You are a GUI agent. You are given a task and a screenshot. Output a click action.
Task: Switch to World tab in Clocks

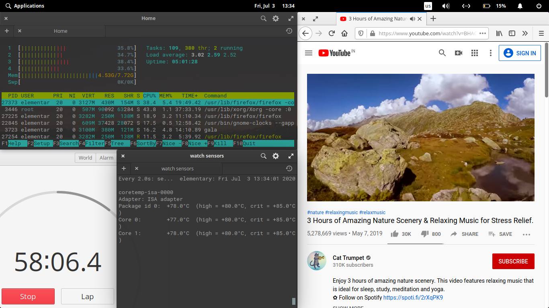(85, 158)
